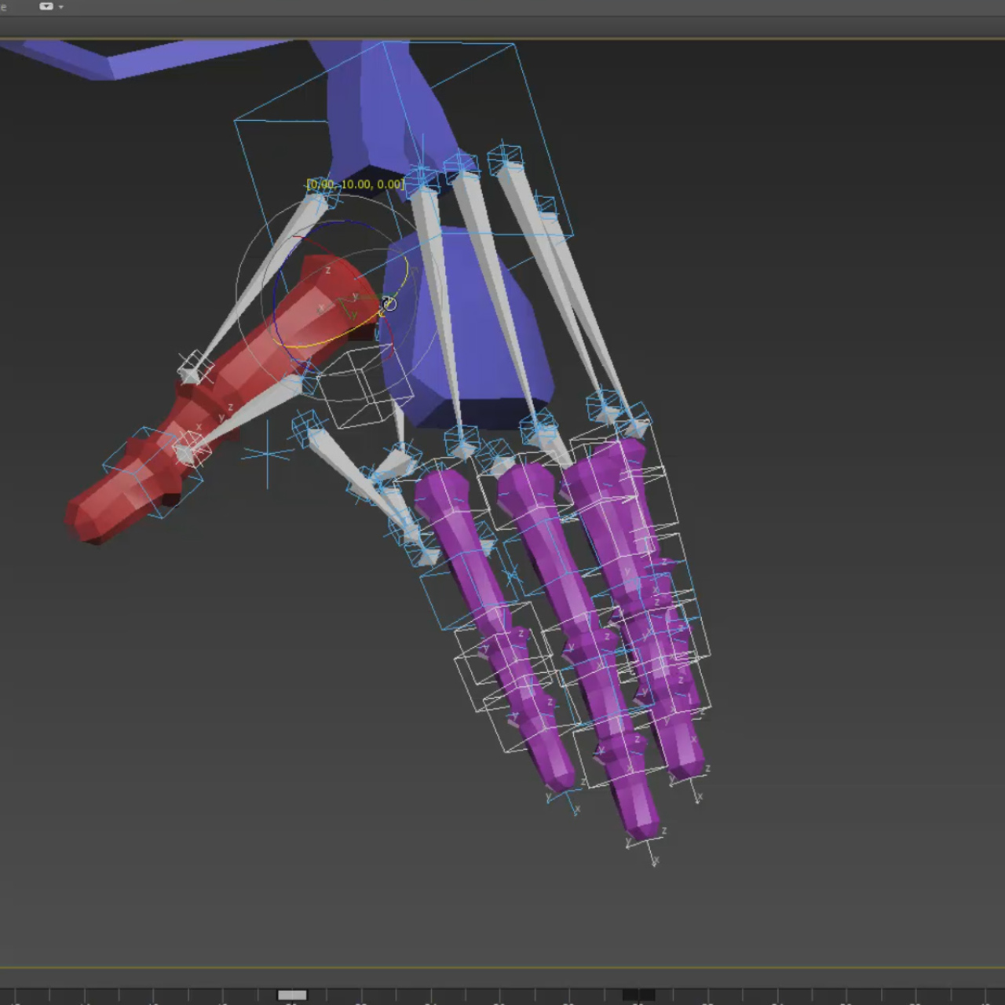This screenshot has width=1005, height=1005.
Task: Click the small dropdown arrow beside viewport icon
Action: coord(60,7)
